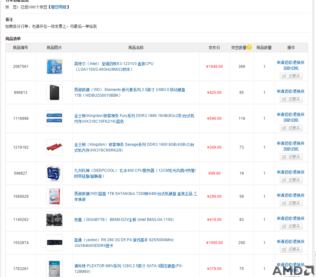Apply for return on Kingston Fury row

coord(291,114)
